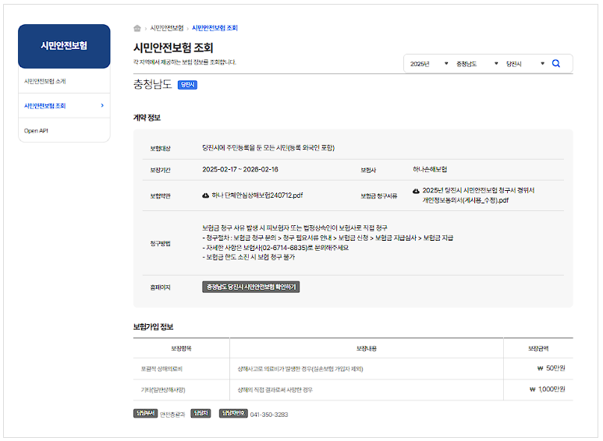The width and height of the screenshot is (603, 441).
Task: Click the 보험금 청구서류 label
Action: [x=378, y=196]
